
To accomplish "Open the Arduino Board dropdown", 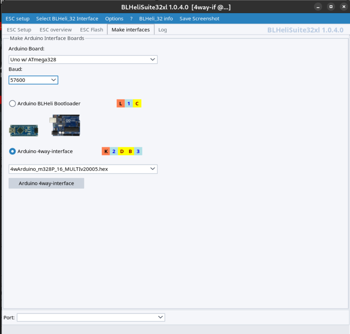I will click(x=83, y=60).
